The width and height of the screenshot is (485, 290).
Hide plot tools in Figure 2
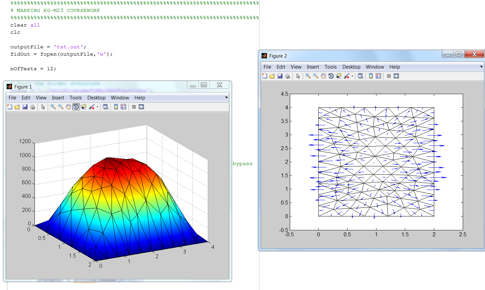point(389,76)
